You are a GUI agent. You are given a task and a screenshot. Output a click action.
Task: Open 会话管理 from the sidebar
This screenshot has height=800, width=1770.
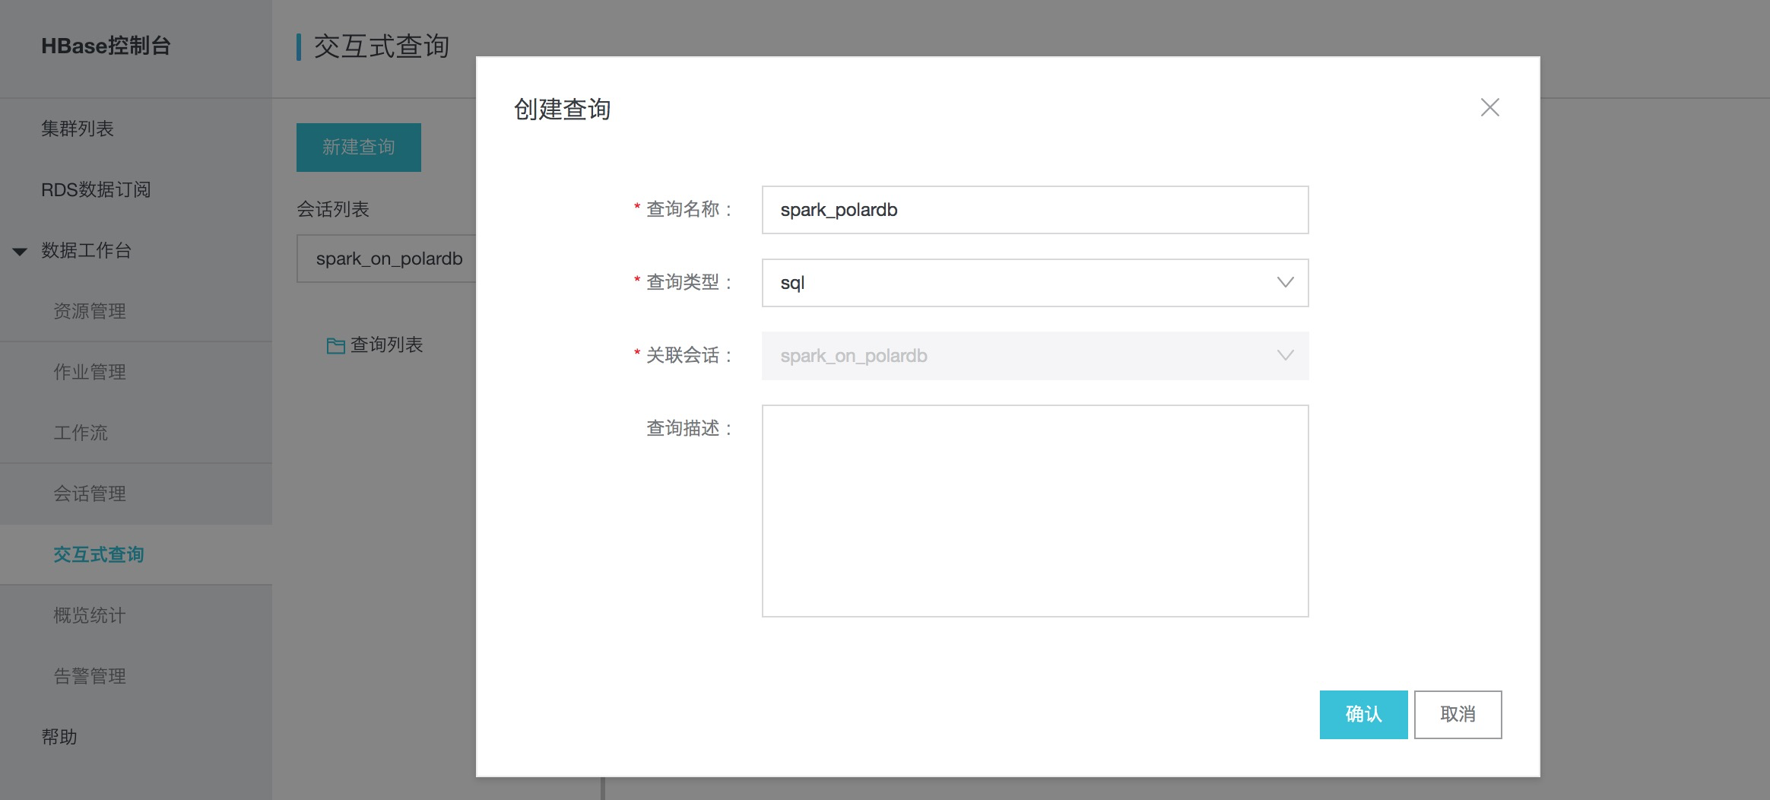89,494
